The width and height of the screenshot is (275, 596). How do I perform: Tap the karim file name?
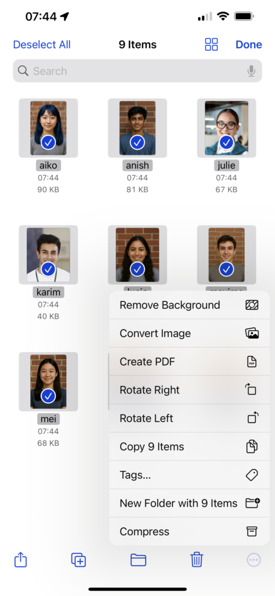pyautogui.click(x=48, y=292)
